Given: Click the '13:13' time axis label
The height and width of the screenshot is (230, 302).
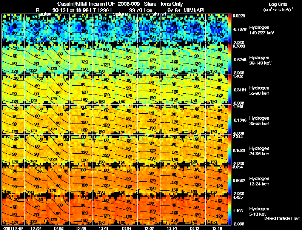Looking at the screenshot, I should click(194, 228).
